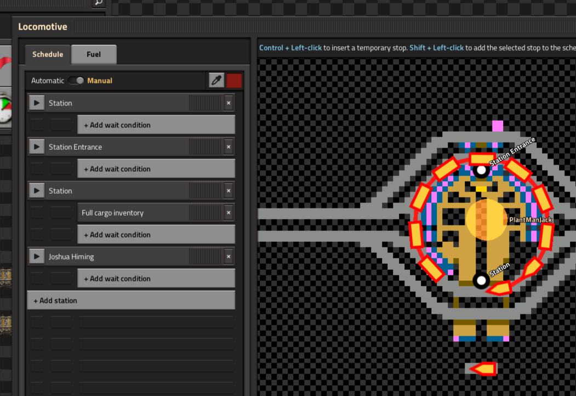Open the Full cargo inventory condition
576x396 pixels.
pos(132,213)
